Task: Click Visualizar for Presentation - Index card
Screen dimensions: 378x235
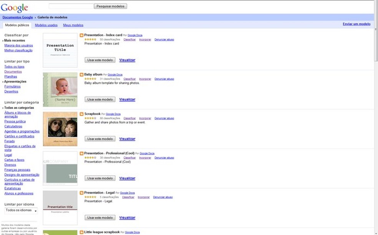Action: [127, 60]
